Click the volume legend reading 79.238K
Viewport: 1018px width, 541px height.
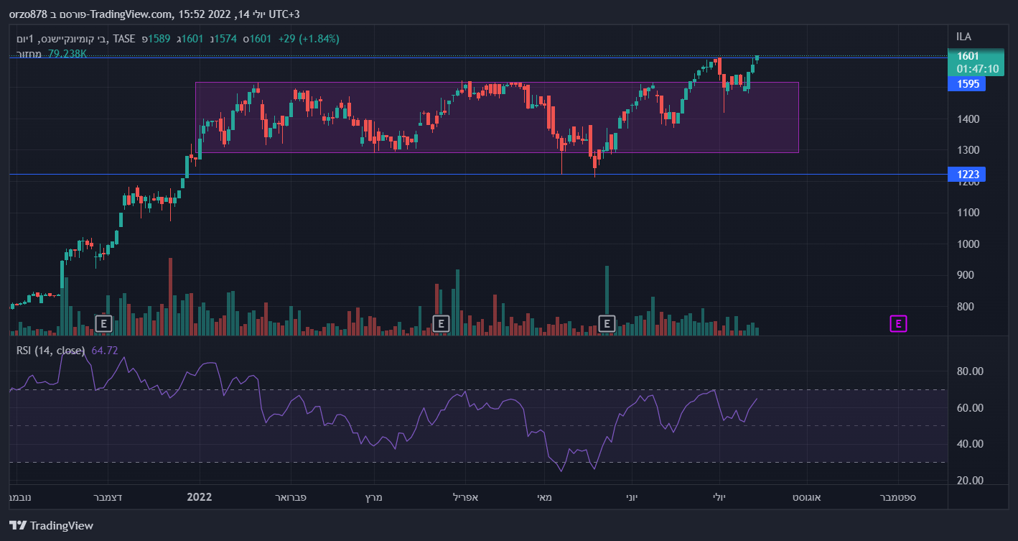coord(67,53)
